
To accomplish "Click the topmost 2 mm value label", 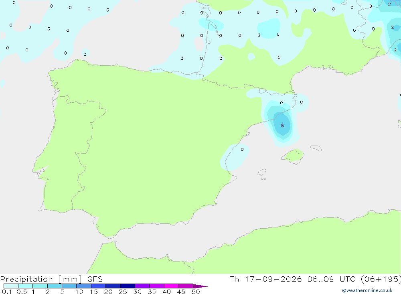I will 389,4.
